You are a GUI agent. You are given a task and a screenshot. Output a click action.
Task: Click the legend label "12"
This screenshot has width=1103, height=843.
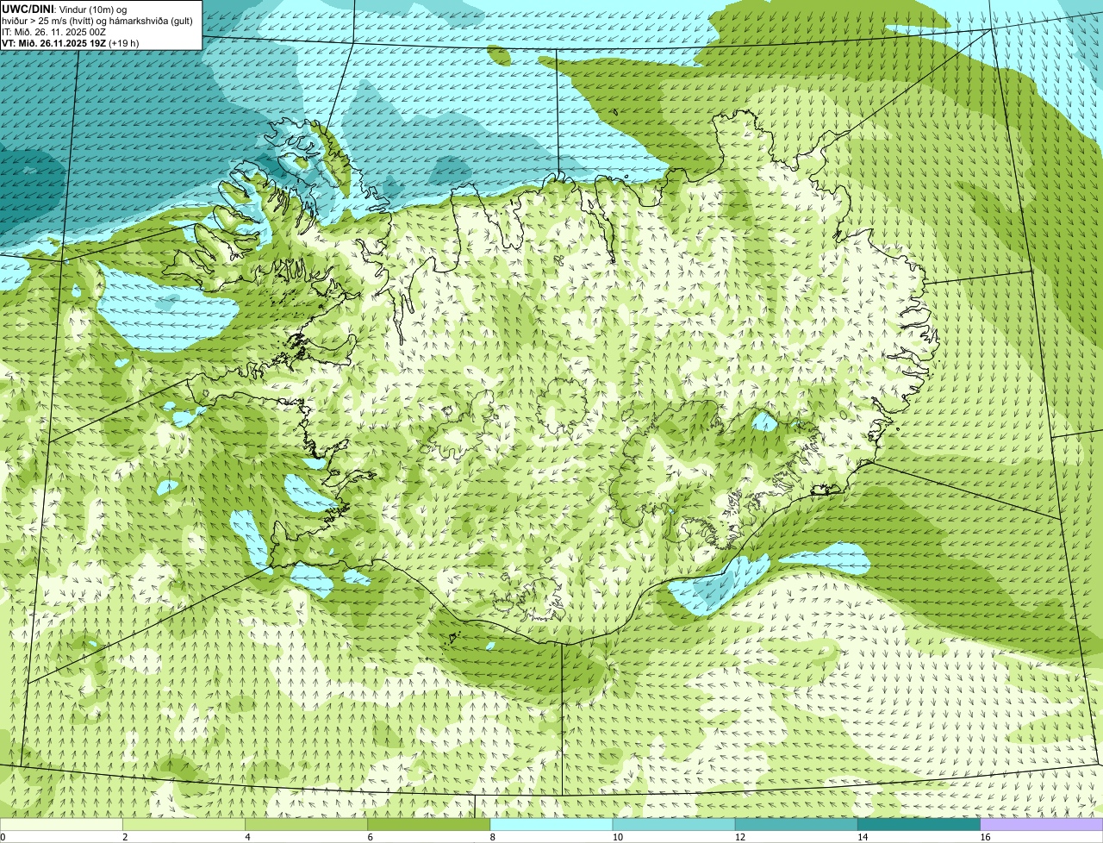[x=739, y=837]
